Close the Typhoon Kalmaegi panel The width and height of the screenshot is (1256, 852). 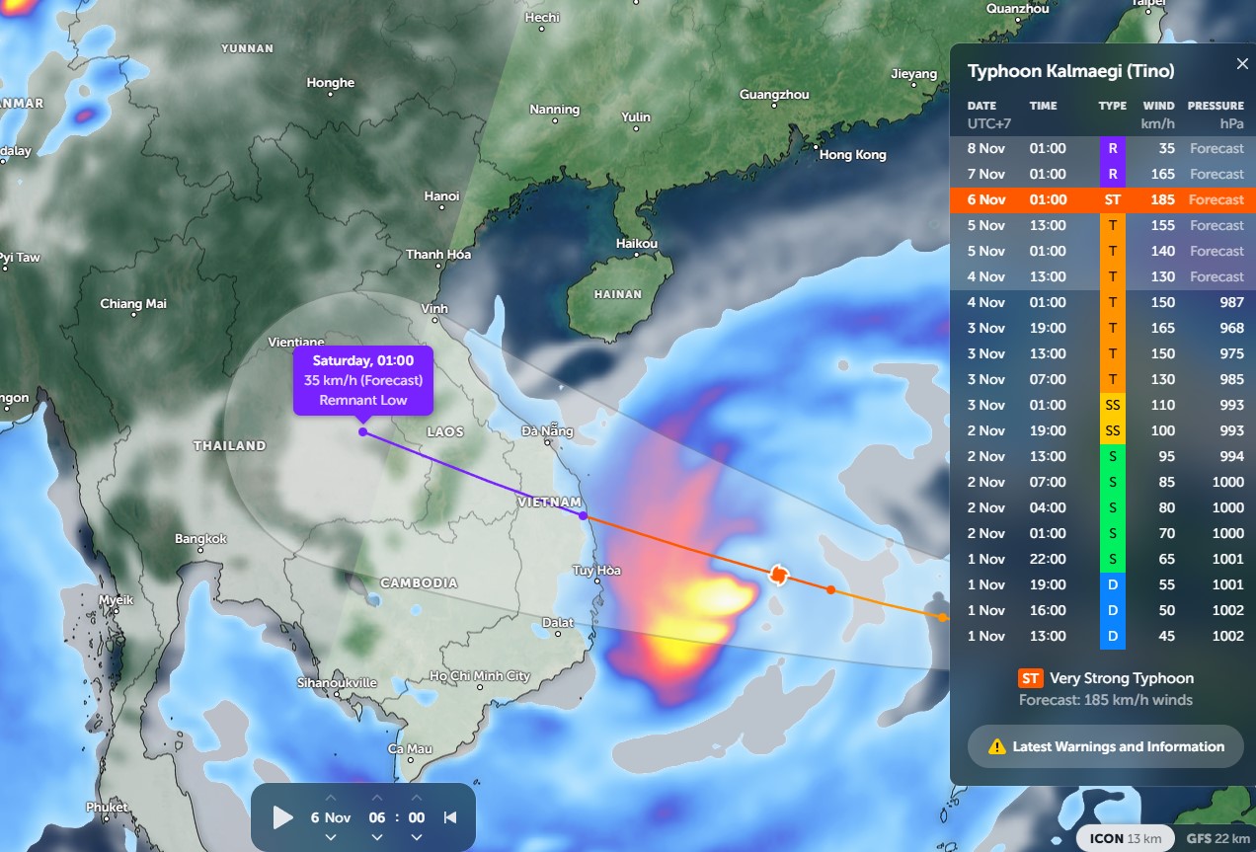click(x=1242, y=64)
